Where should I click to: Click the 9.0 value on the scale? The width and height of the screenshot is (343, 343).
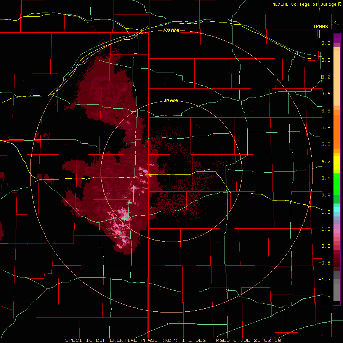point(326,60)
